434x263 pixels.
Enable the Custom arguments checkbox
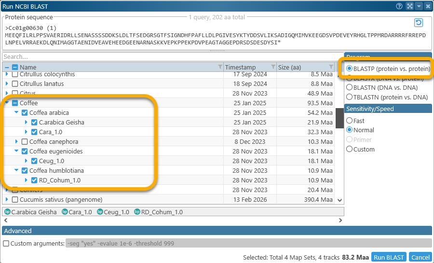(6, 244)
